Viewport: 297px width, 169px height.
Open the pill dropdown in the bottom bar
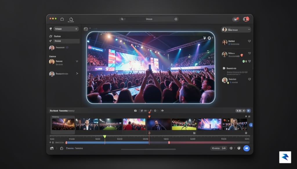219,148
